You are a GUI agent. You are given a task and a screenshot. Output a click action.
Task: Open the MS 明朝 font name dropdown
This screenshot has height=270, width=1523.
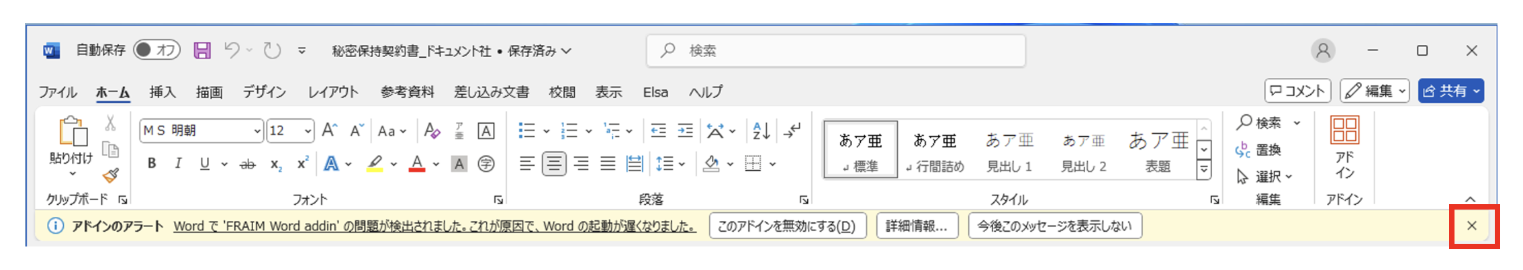point(257,131)
